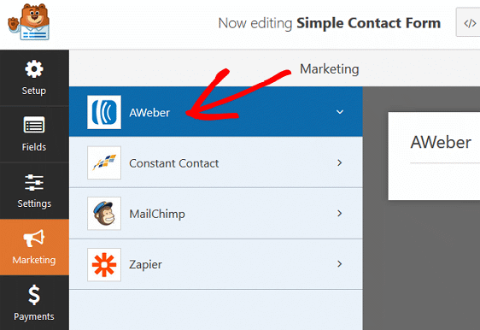Choose the Zapier provider label
This screenshot has width=480, height=330.
145,264
